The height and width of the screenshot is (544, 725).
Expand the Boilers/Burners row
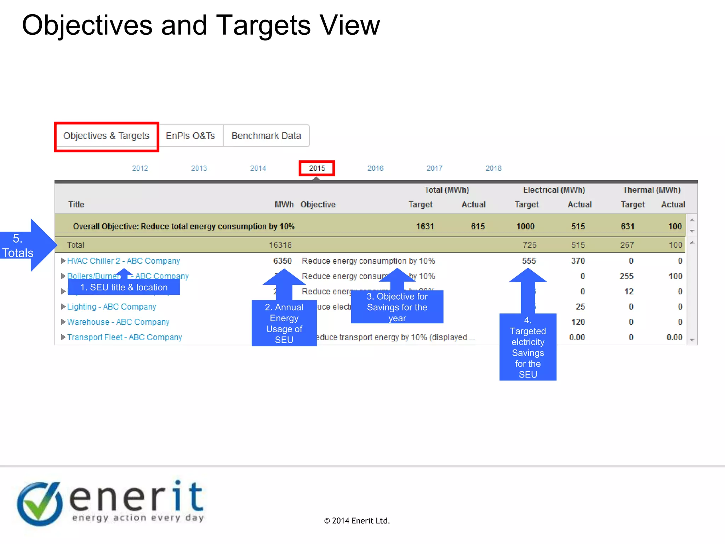point(63,276)
